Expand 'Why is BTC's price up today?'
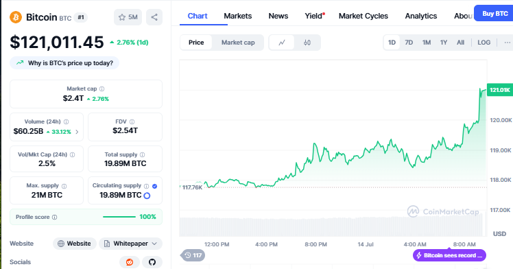 click(x=64, y=63)
